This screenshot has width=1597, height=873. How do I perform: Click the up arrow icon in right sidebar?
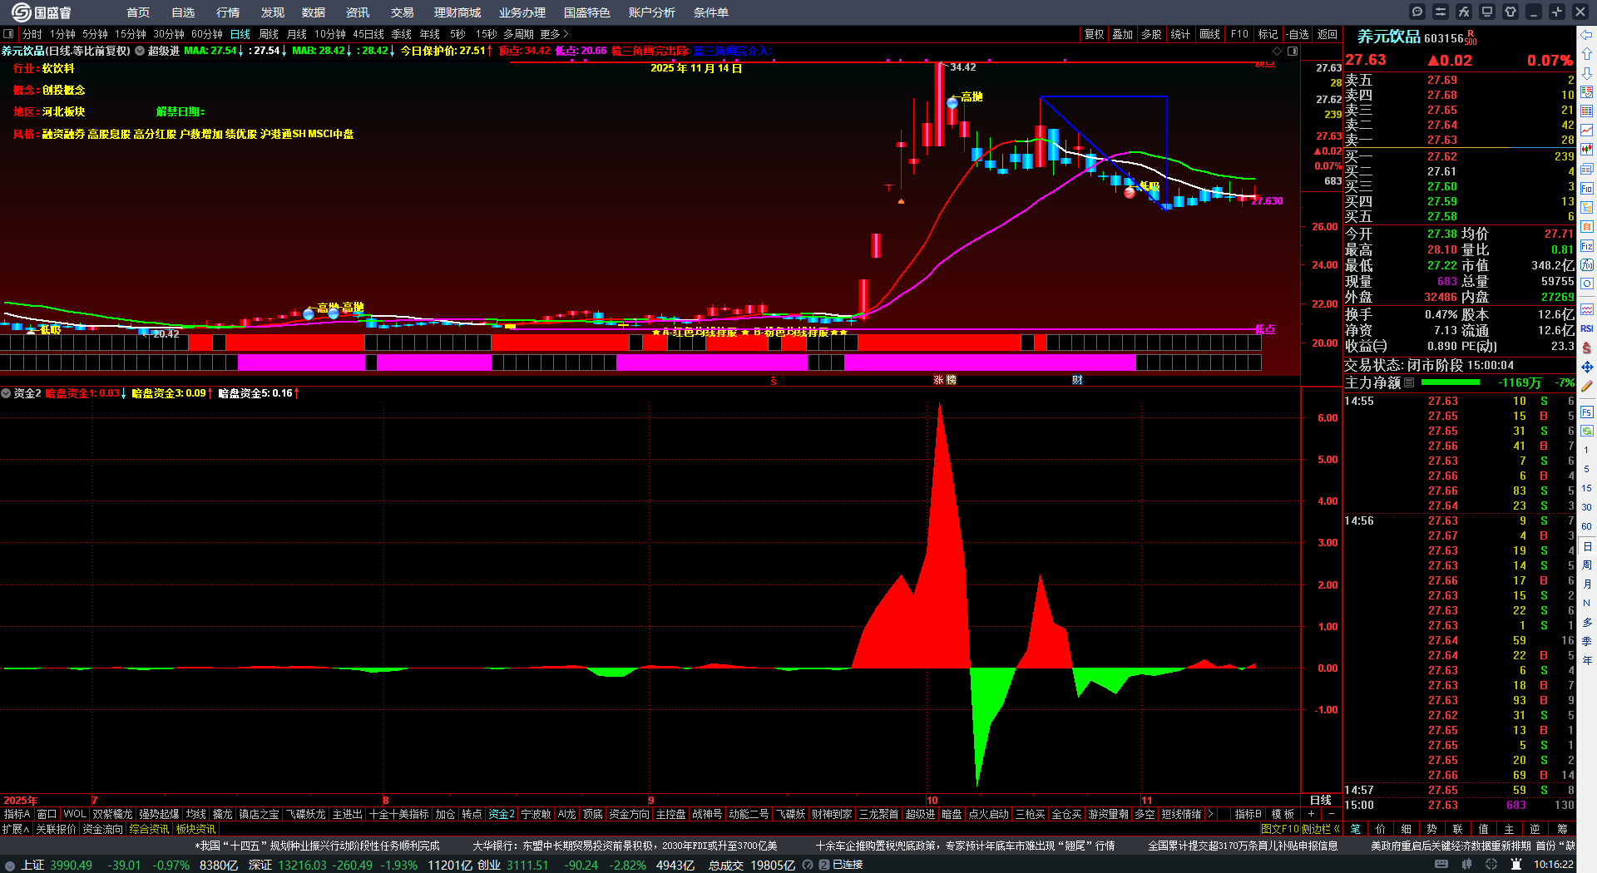pyautogui.click(x=1587, y=54)
